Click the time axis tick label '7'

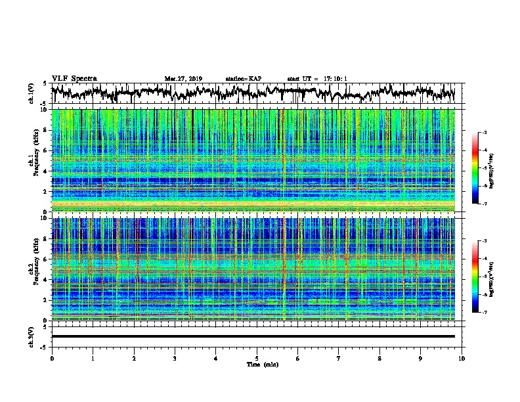click(x=339, y=359)
